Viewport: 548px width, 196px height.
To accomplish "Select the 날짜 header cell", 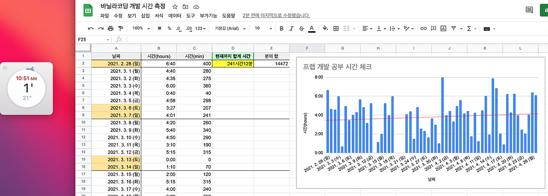I will pos(116,56).
